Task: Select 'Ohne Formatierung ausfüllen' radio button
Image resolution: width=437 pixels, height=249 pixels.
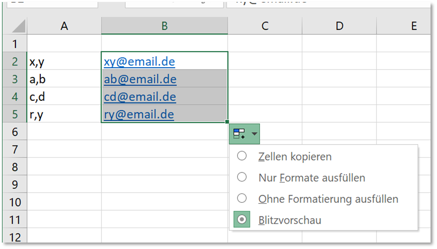Action: 242,199
